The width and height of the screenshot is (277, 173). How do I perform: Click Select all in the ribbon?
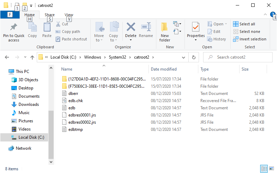pos(244,24)
